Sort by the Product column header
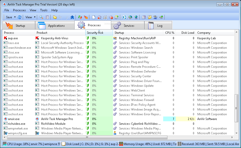241x148 pixels. tap(60, 32)
